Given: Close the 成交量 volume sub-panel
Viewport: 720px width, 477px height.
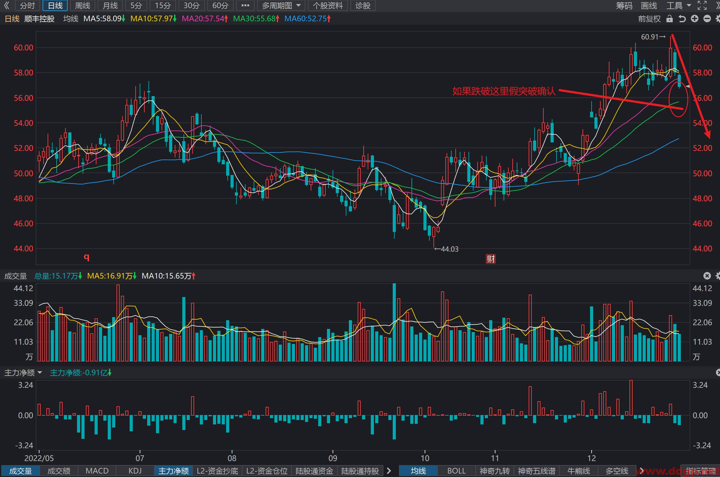Looking at the screenshot, I should coord(707,276).
